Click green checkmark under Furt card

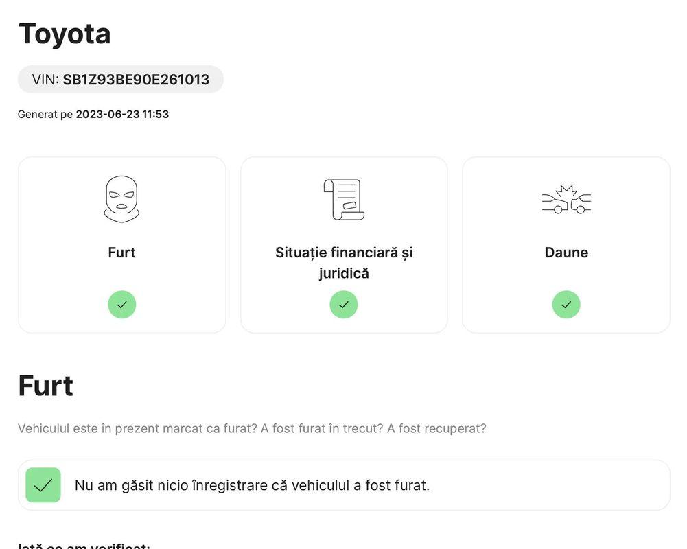pos(121,304)
